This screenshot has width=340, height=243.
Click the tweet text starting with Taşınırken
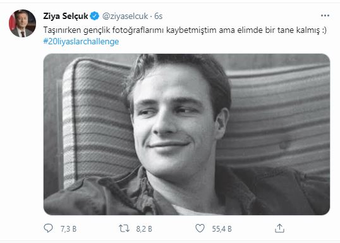click(x=185, y=30)
